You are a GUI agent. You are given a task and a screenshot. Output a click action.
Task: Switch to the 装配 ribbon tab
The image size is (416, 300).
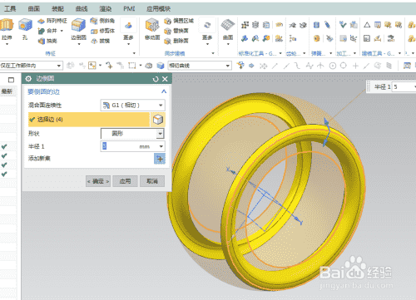[57, 9]
